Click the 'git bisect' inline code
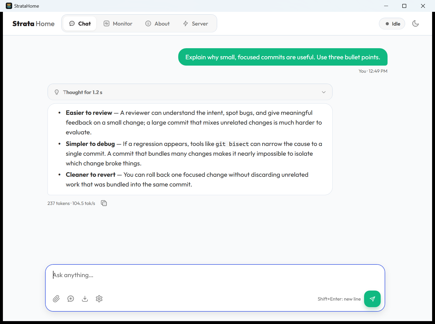The height and width of the screenshot is (324, 435). click(x=232, y=144)
